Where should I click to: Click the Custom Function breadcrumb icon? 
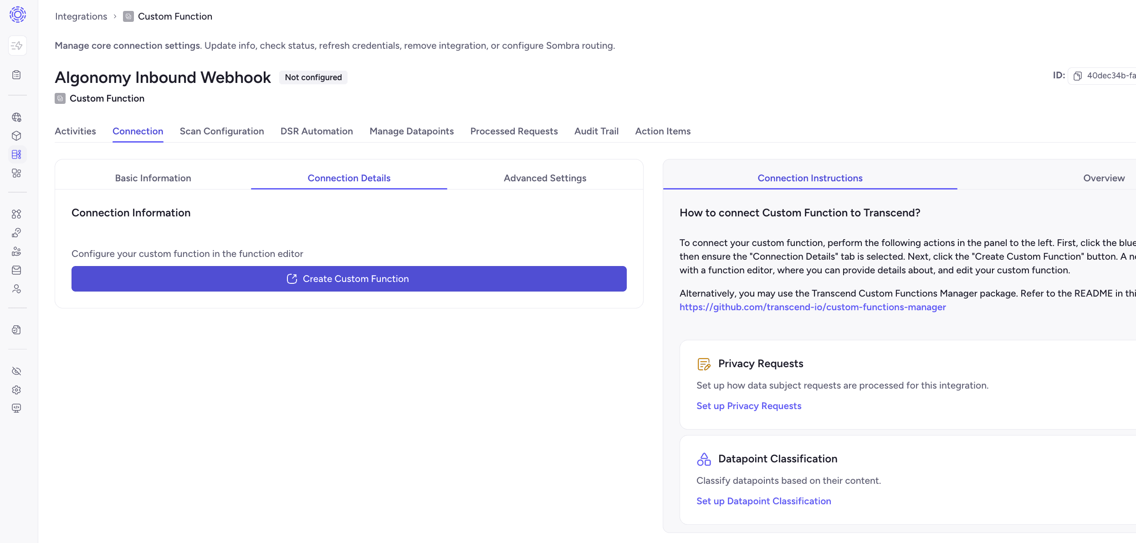pos(128,16)
